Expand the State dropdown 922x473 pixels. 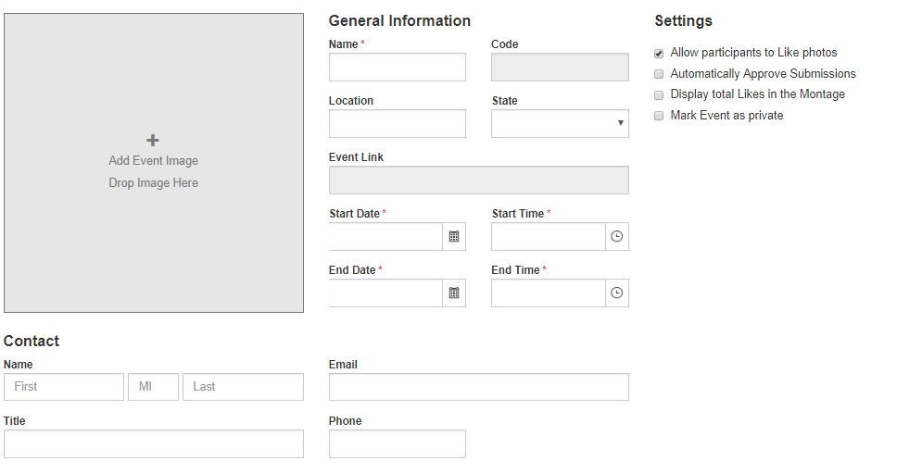tap(560, 124)
